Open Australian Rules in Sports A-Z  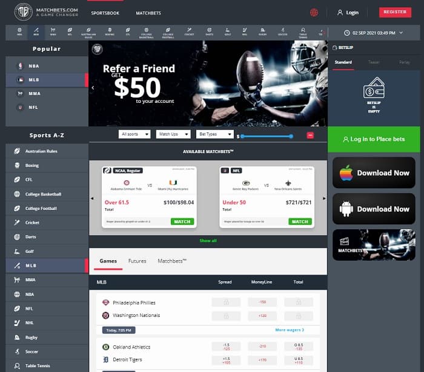tap(47, 151)
